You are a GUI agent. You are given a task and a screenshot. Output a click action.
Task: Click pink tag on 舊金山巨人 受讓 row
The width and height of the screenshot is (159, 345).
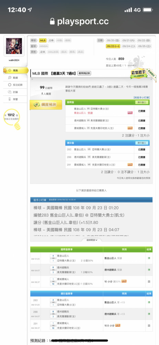pos(130,113)
